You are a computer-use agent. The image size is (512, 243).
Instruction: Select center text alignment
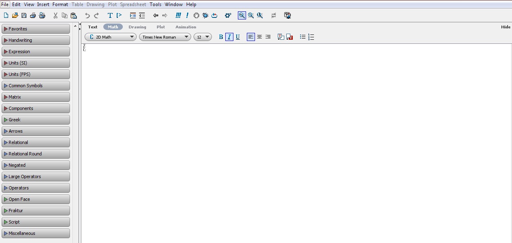point(259,37)
